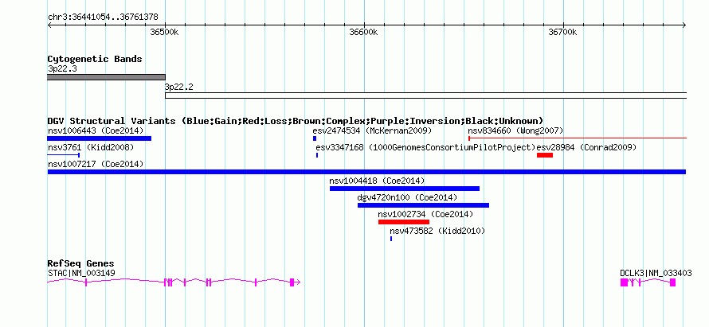709x327 pixels.
Task: Select the blue nsv1004418 gain bar
Action: tap(405, 189)
